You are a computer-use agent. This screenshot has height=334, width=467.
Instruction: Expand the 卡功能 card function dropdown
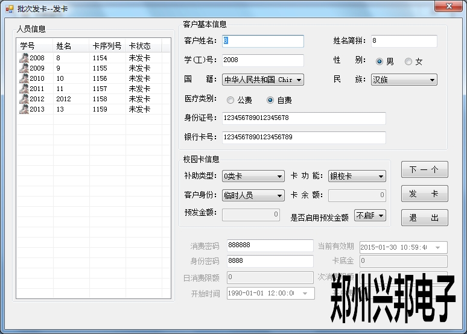381,177
